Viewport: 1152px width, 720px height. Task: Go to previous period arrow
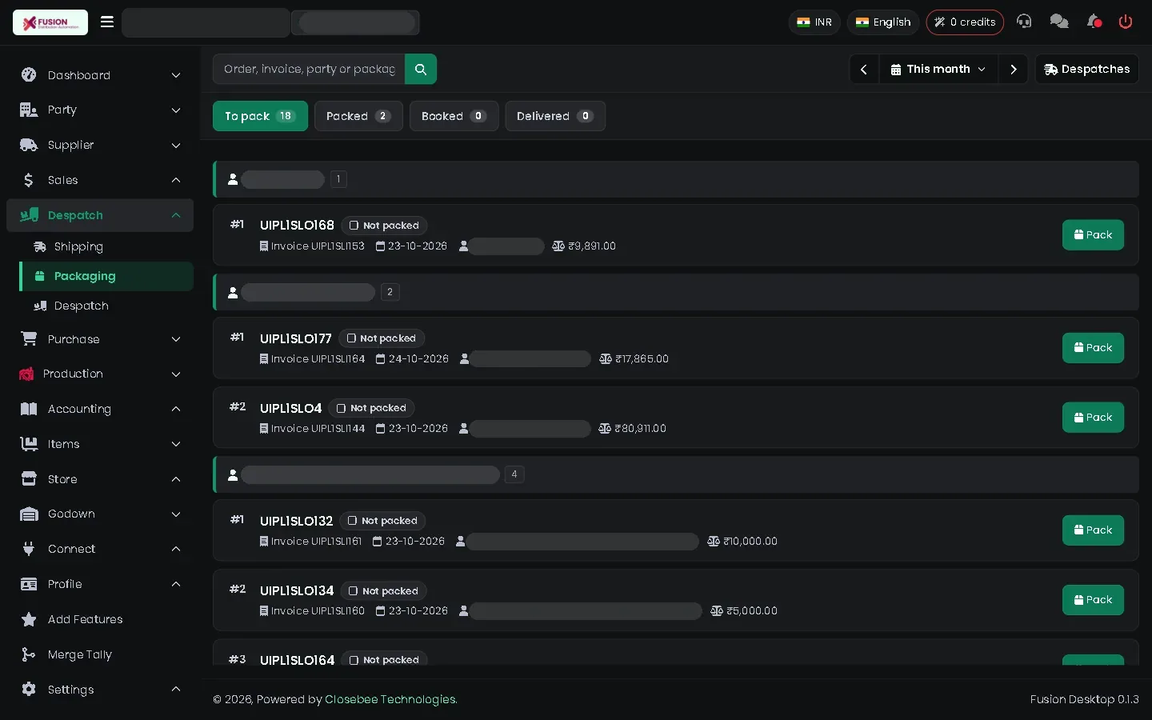[864, 69]
